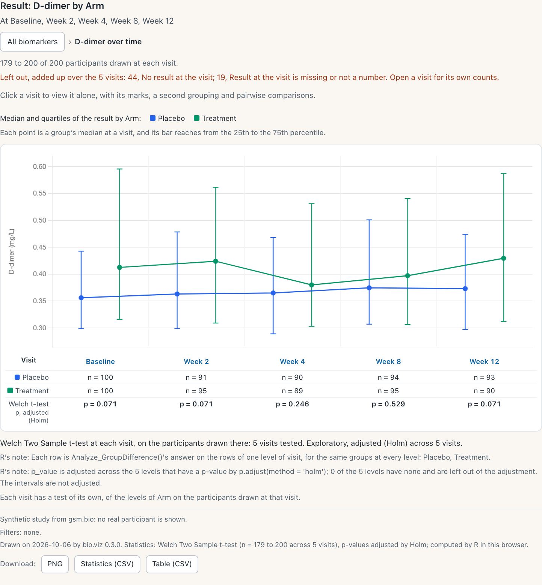Click the blue Placebo legend swatch
Image resolution: width=542 pixels, height=585 pixels.
click(152, 118)
